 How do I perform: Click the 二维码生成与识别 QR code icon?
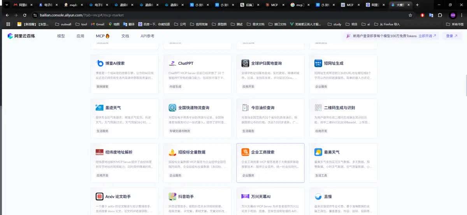click(x=318, y=107)
